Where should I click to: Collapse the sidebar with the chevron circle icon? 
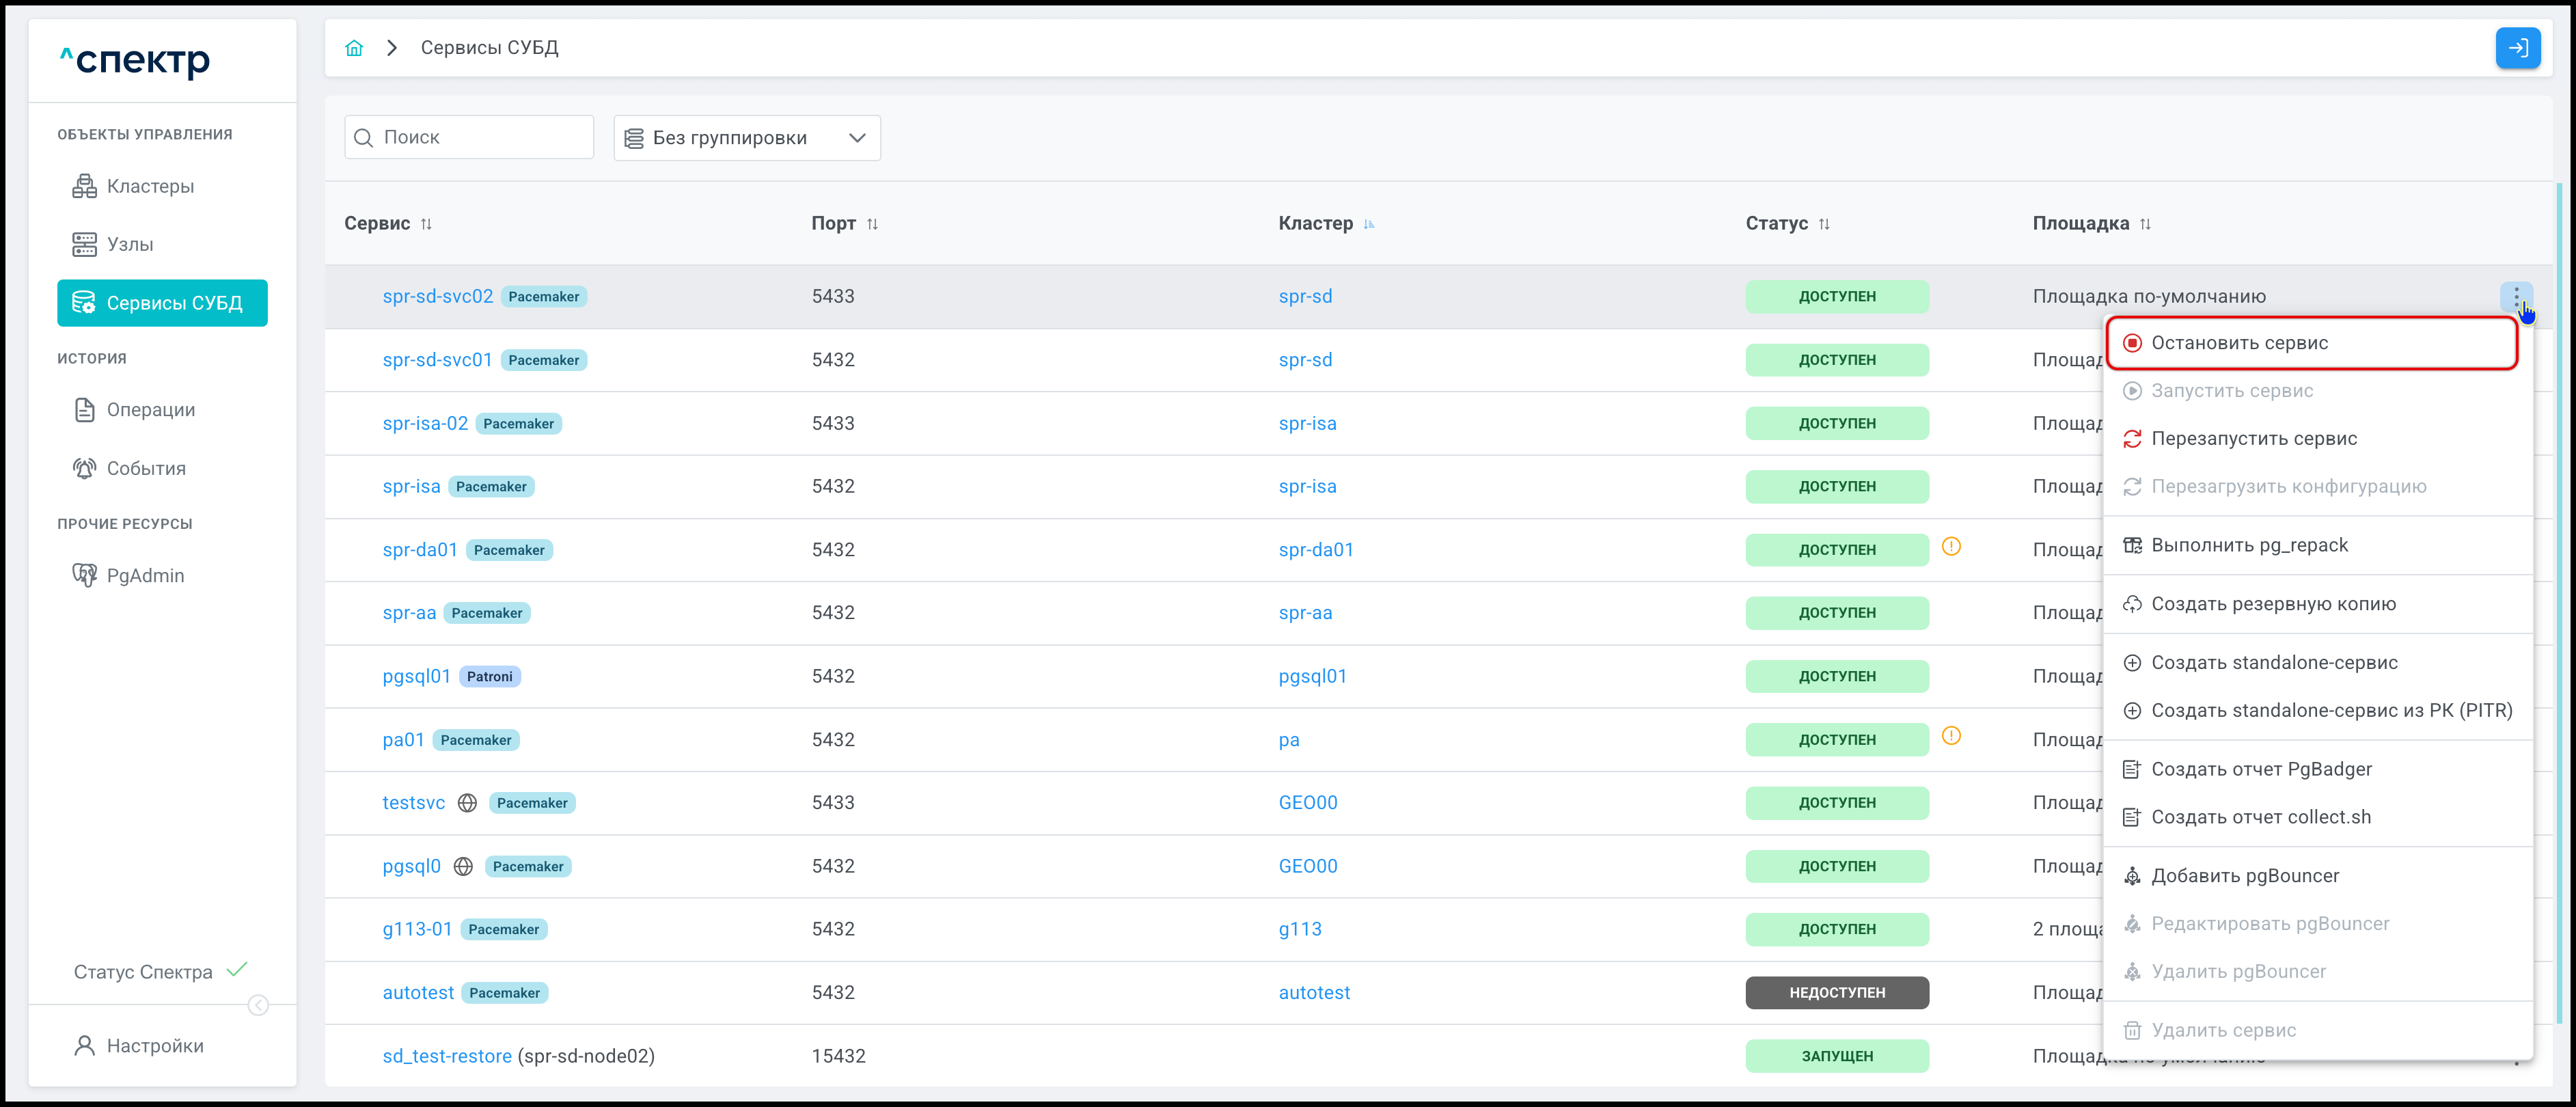click(258, 1005)
